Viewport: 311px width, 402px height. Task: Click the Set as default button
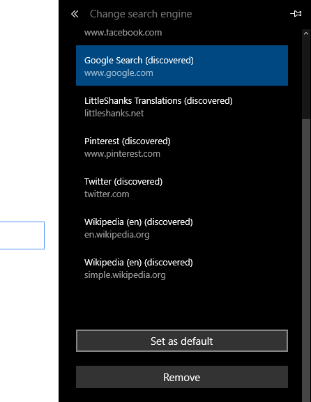pyautogui.click(x=182, y=341)
